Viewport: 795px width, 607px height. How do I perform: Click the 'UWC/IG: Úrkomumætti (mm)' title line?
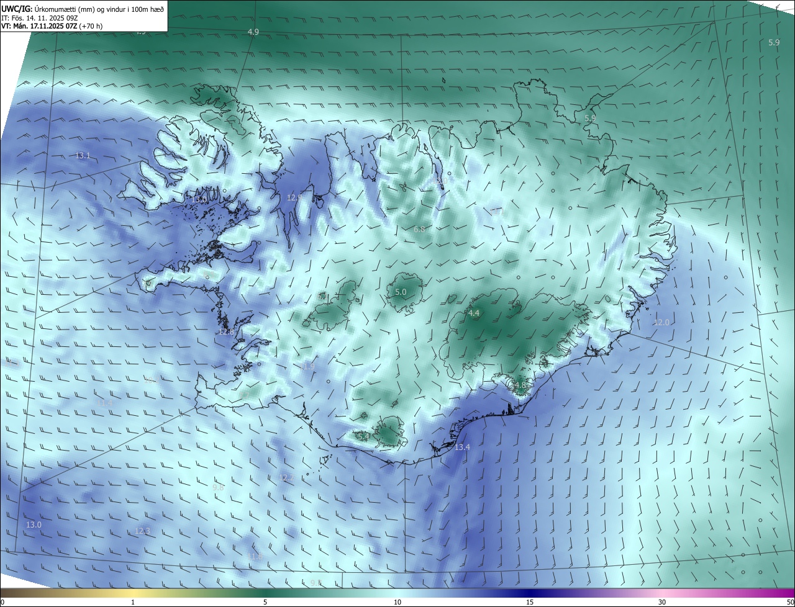coord(83,9)
